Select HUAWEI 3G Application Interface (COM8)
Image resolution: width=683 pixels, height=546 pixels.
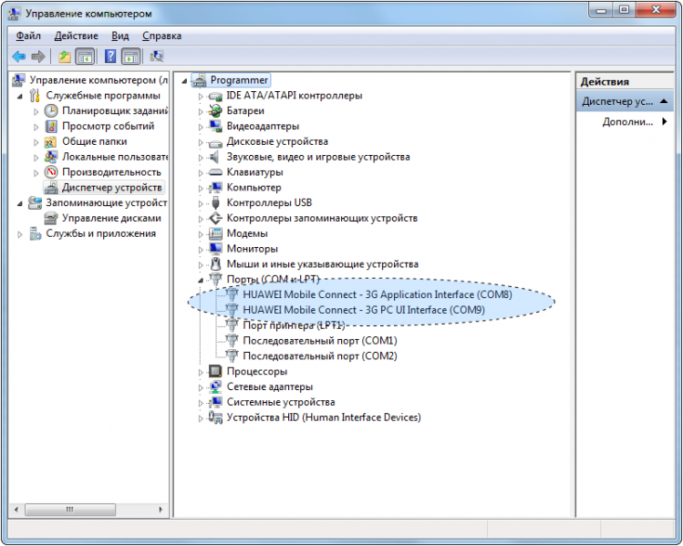[x=378, y=294]
